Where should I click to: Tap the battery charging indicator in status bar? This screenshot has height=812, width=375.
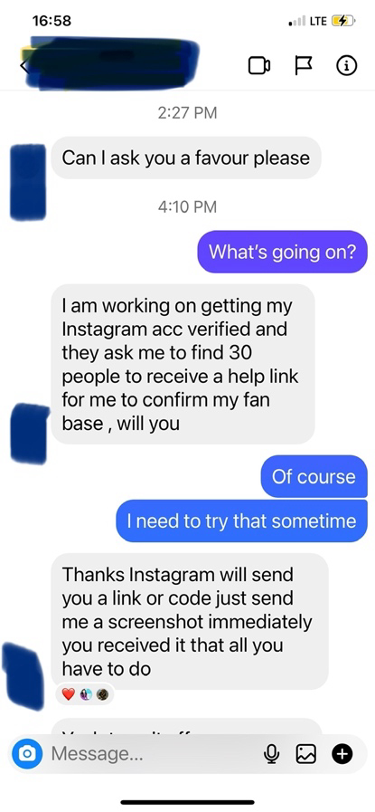tap(343, 21)
